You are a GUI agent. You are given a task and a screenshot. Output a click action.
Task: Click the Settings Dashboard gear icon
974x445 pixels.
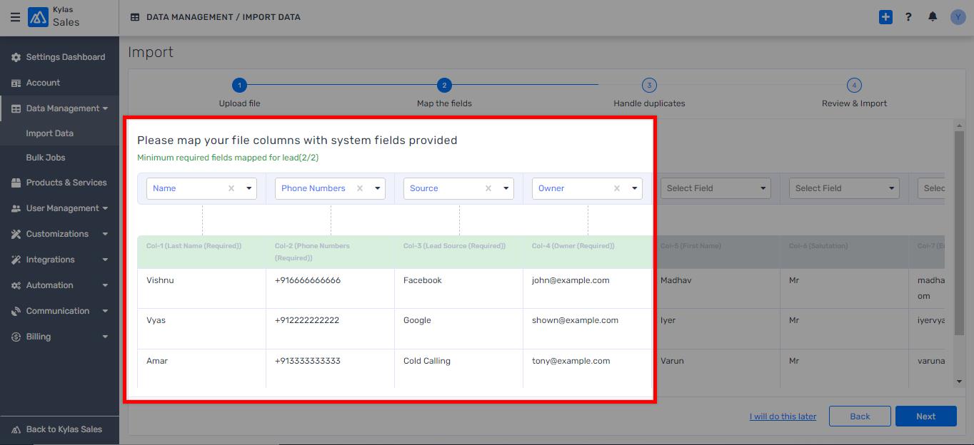16,57
